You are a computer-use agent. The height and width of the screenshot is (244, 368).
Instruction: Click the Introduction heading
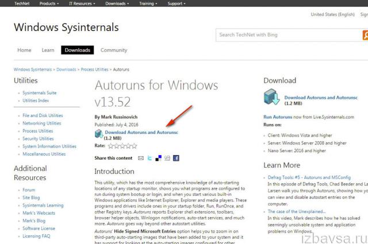(x=114, y=171)
